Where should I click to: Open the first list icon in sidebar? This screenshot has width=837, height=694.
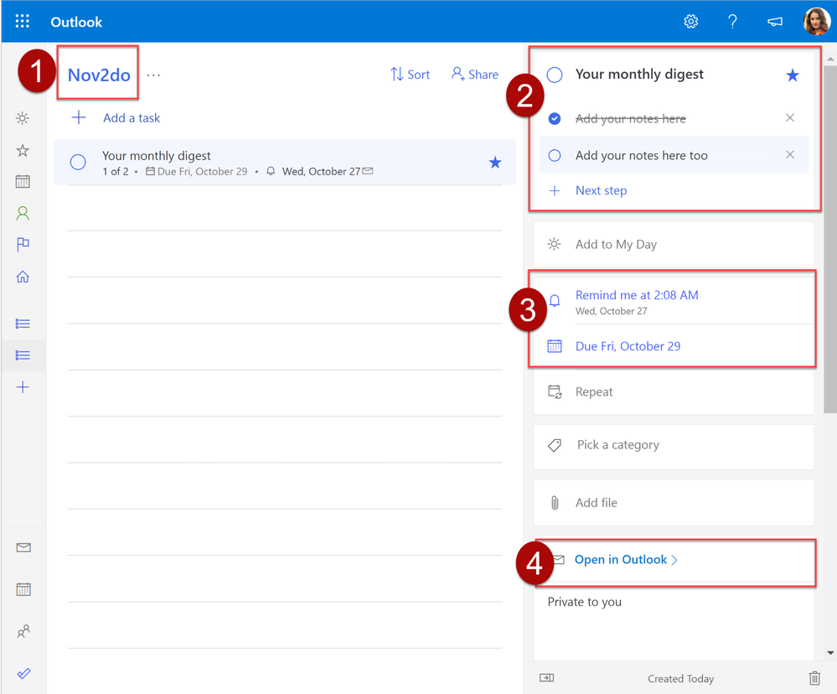(x=23, y=324)
